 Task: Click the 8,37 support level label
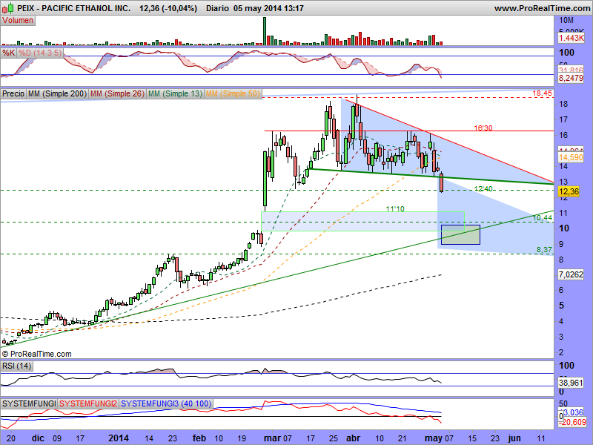point(544,250)
